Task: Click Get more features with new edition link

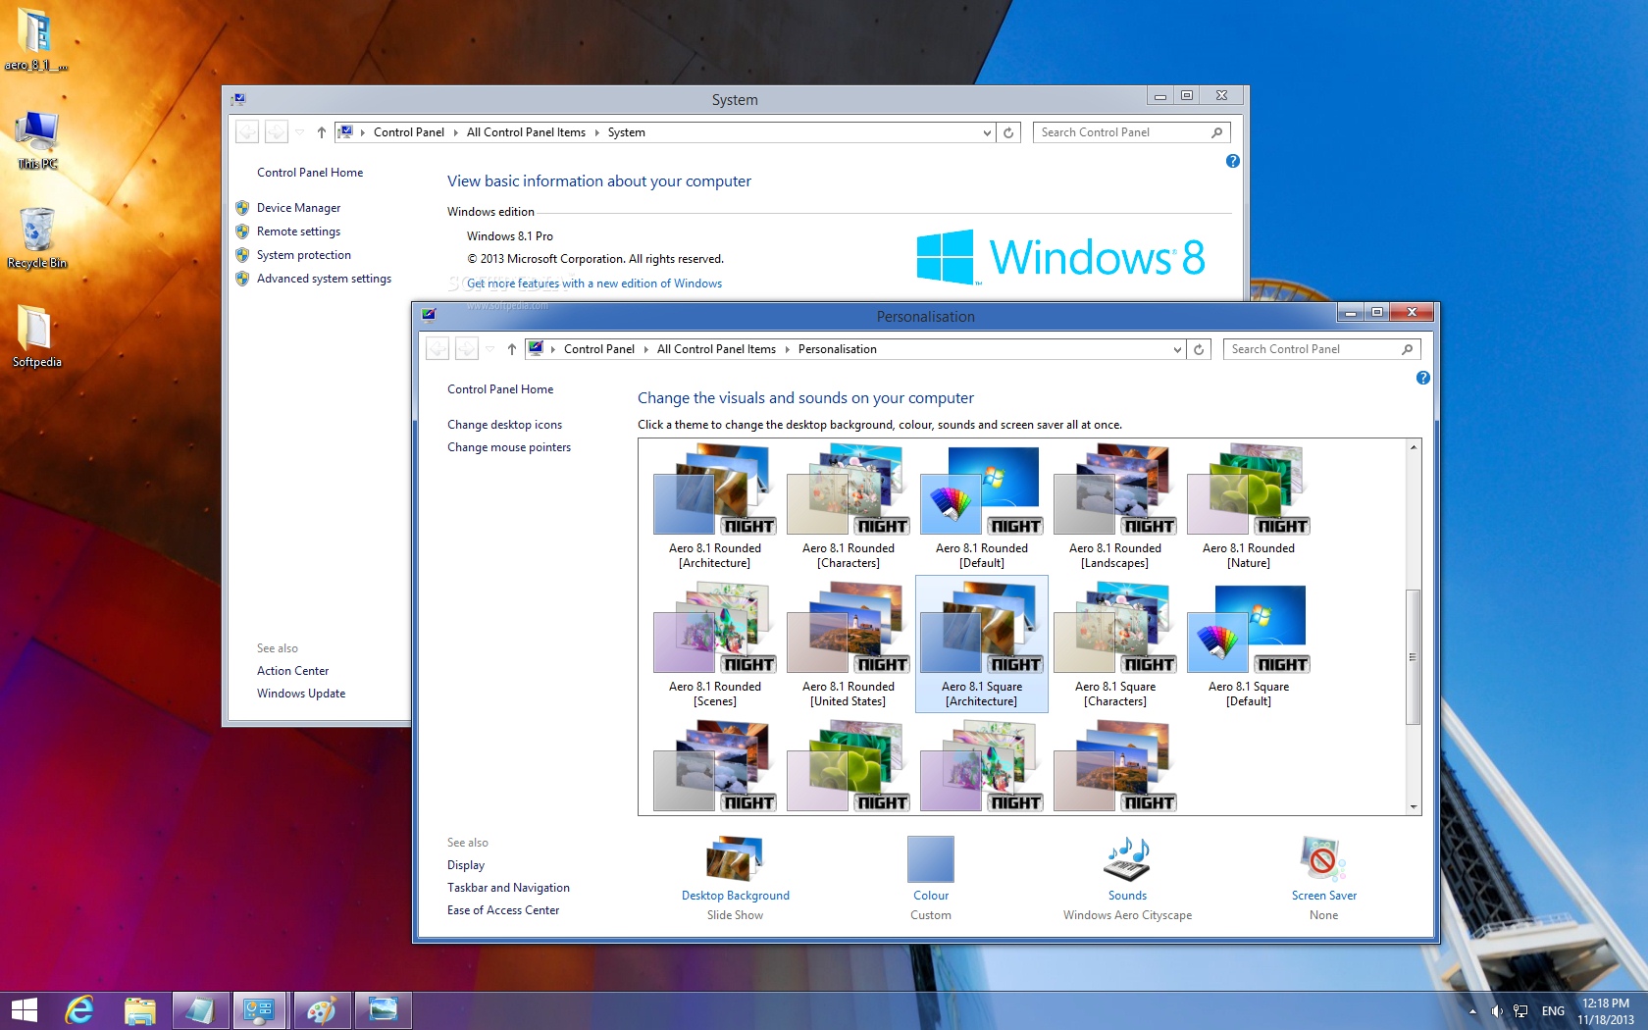Action: 594,283
